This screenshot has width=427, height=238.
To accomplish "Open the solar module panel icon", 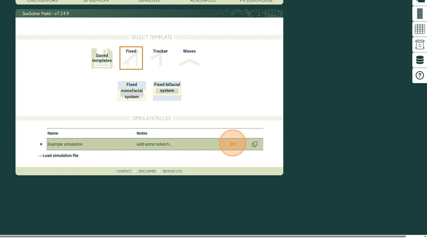I will coord(419,14).
